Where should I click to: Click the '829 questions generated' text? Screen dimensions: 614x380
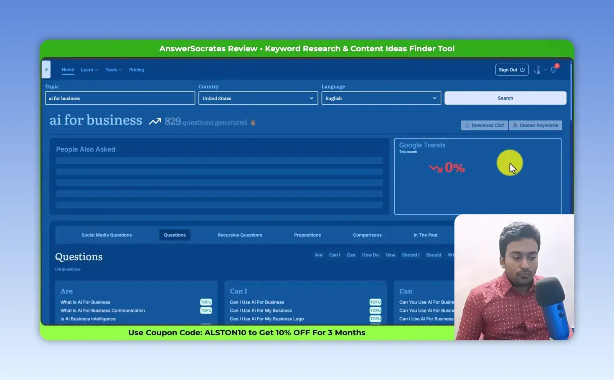point(206,122)
